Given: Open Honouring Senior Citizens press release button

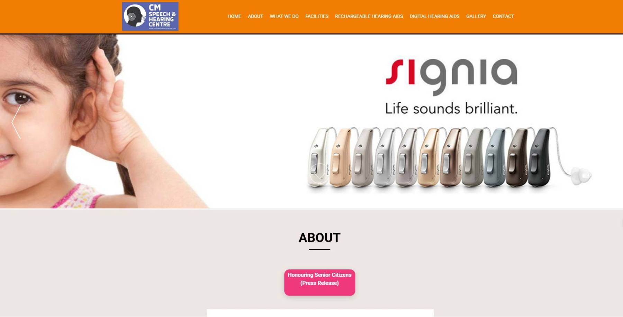Looking at the screenshot, I should (319, 282).
